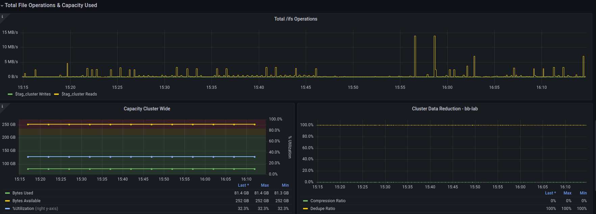The height and width of the screenshot is (214, 596).
Task: Click the %Utilization legend label
Action: pos(23,209)
